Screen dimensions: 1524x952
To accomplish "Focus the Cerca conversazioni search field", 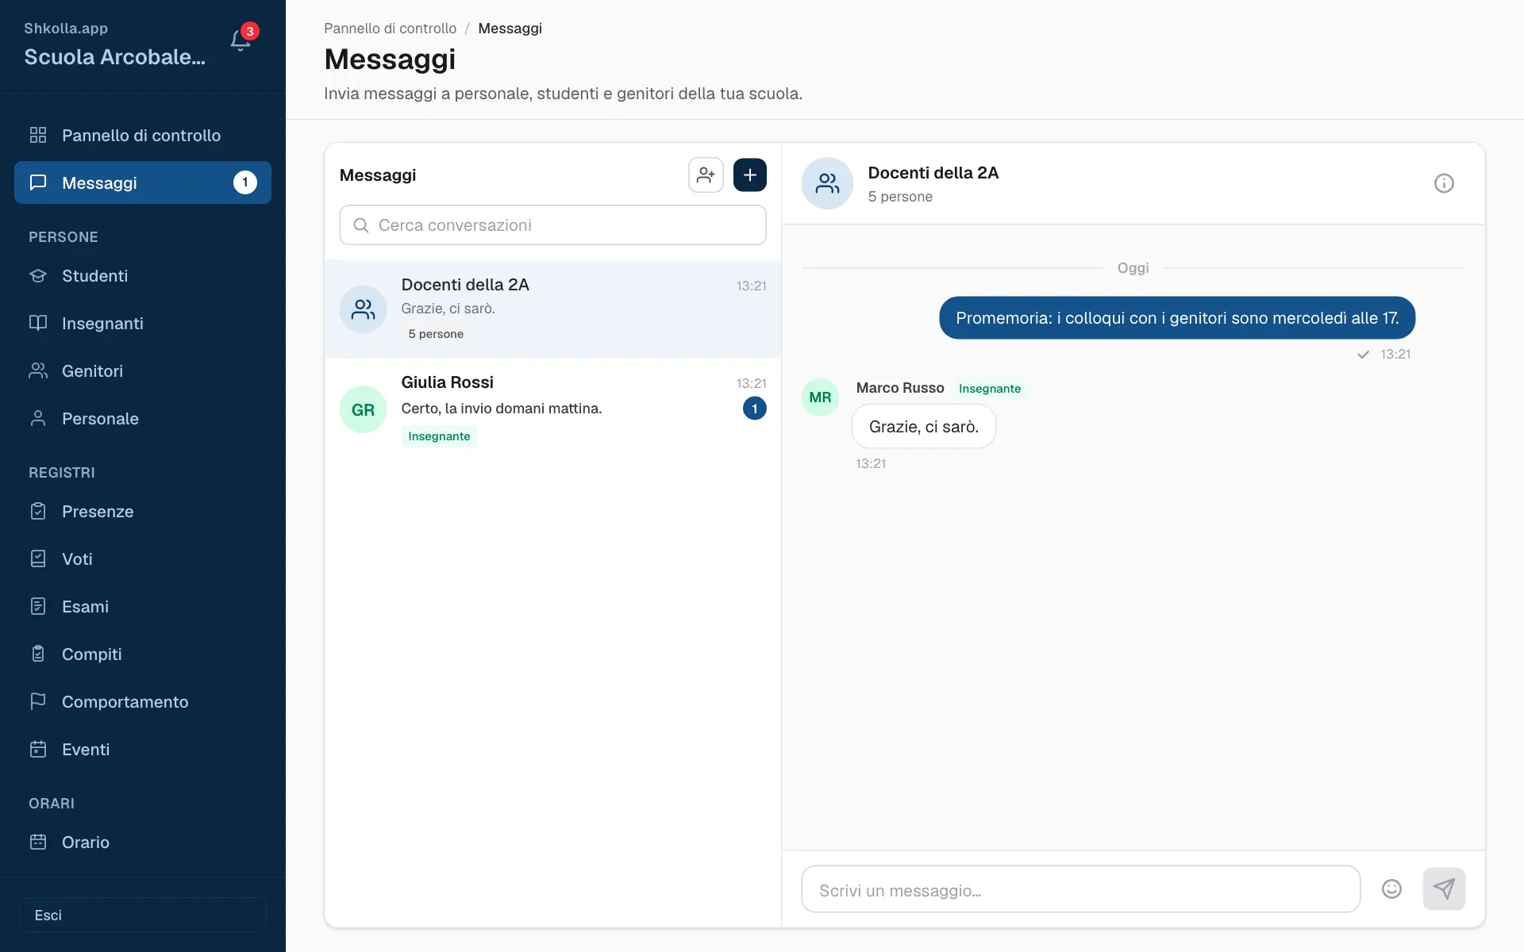I will click(552, 225).
